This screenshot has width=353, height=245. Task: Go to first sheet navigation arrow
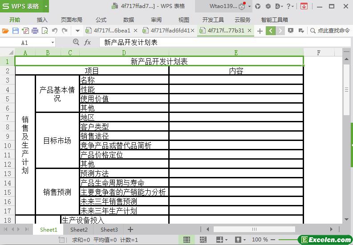click(5, 229)
